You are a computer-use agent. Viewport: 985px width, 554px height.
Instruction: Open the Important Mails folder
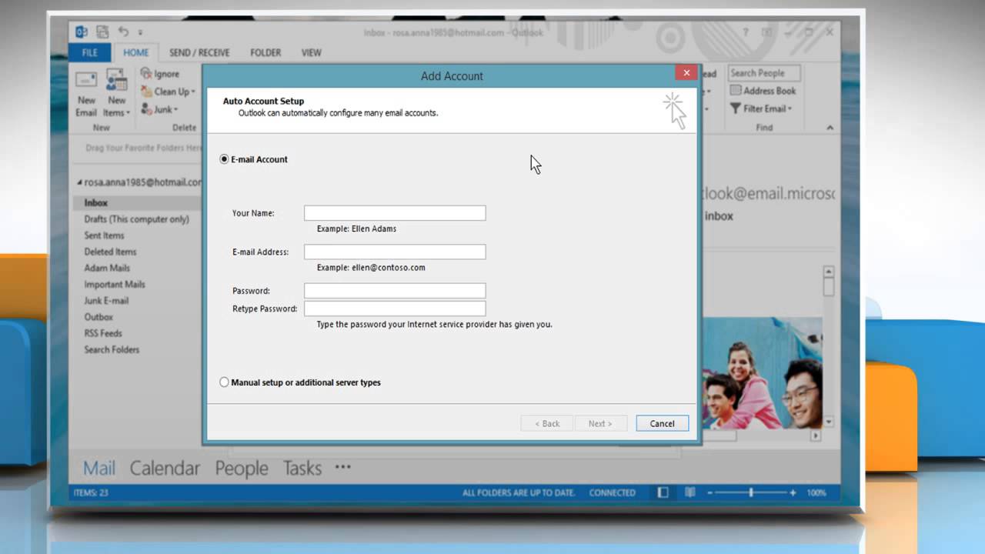pyautogui.click(x=115, y=285)
